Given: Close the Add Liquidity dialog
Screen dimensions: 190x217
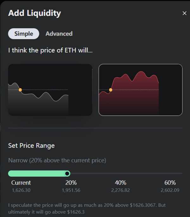Looking at the screenshot, I should coord(184,13).
